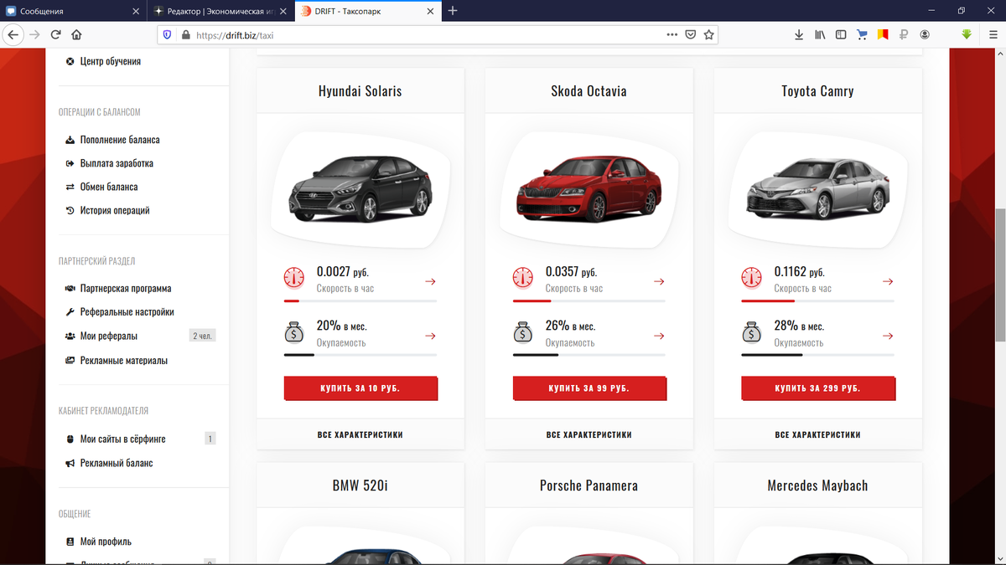
Task: Click the money bag icon on Hyundai Solaris card
Action: click(294, 332)
